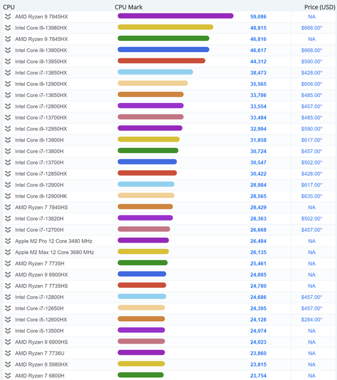Click double-chevron icon next to AMD Ryzen 7 7840HS
The image size is (337, 380).
(x=8, y=208)
